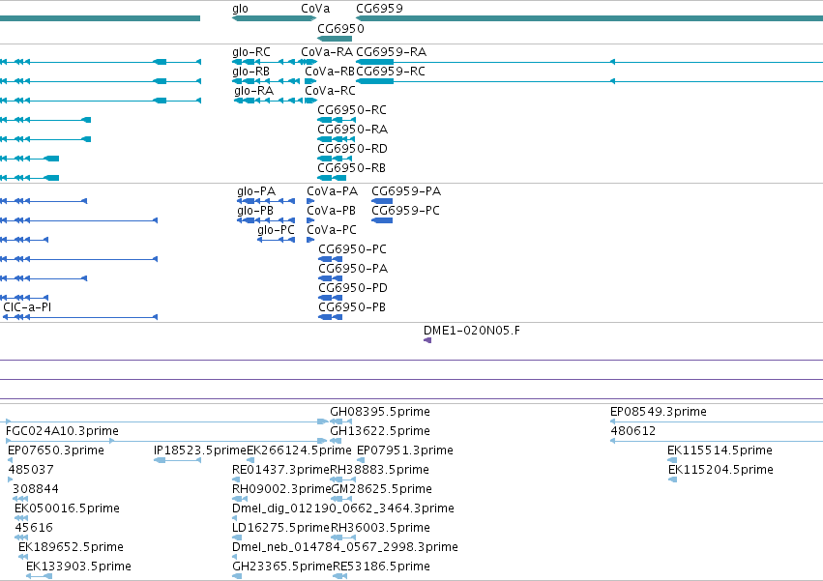Image resolution: width=823 pixels, height=581 pixels.
Task: Select EST label EP07650.3prime
Action: (x=56, y=450)
